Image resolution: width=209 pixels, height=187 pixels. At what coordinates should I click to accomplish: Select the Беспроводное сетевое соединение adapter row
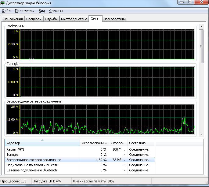click(x=80, y=160)
